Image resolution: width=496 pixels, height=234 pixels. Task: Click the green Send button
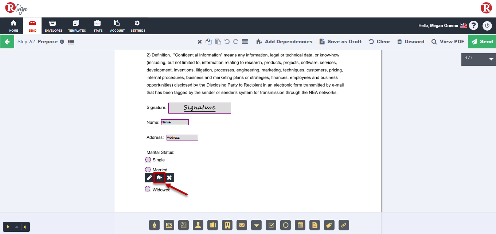482,41
